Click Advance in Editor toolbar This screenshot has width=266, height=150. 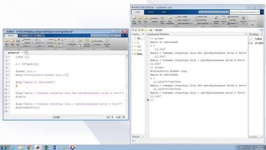pos(96,45)
